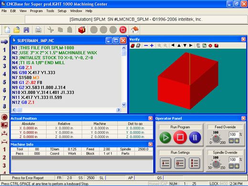Screen dimensions: 248x186
Task: Click the Feed Override knob
Action: pos(216,139)
